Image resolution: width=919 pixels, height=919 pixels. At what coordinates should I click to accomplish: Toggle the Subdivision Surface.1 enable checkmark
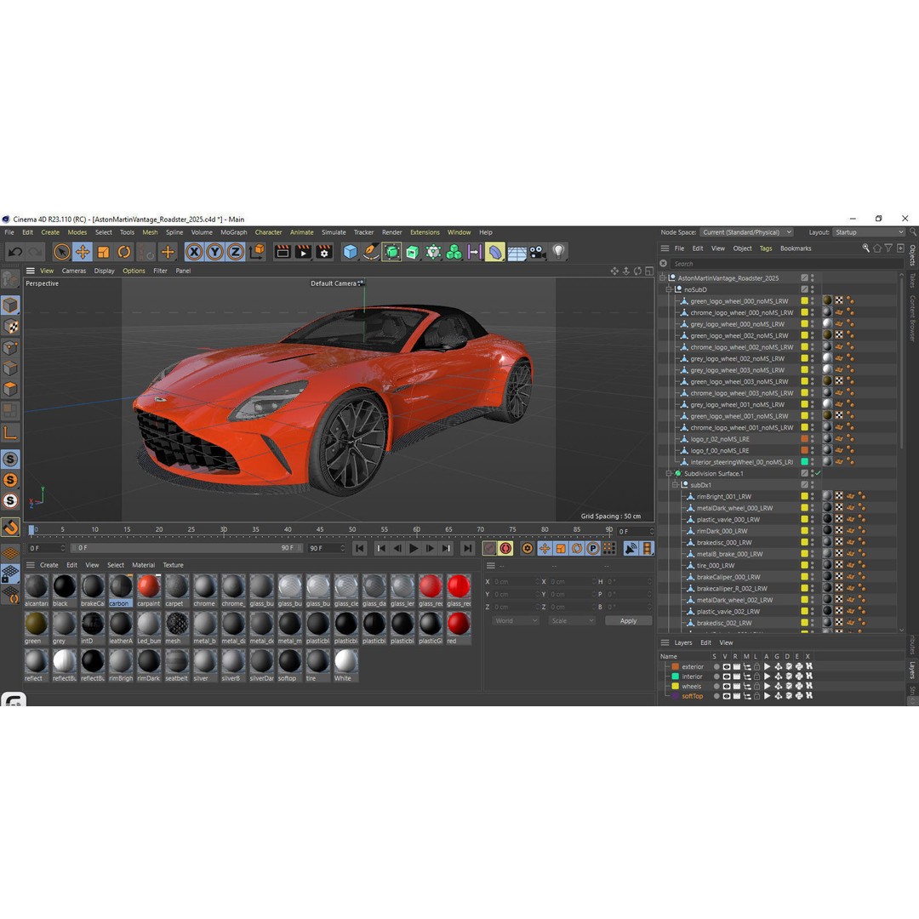[819, 474]
